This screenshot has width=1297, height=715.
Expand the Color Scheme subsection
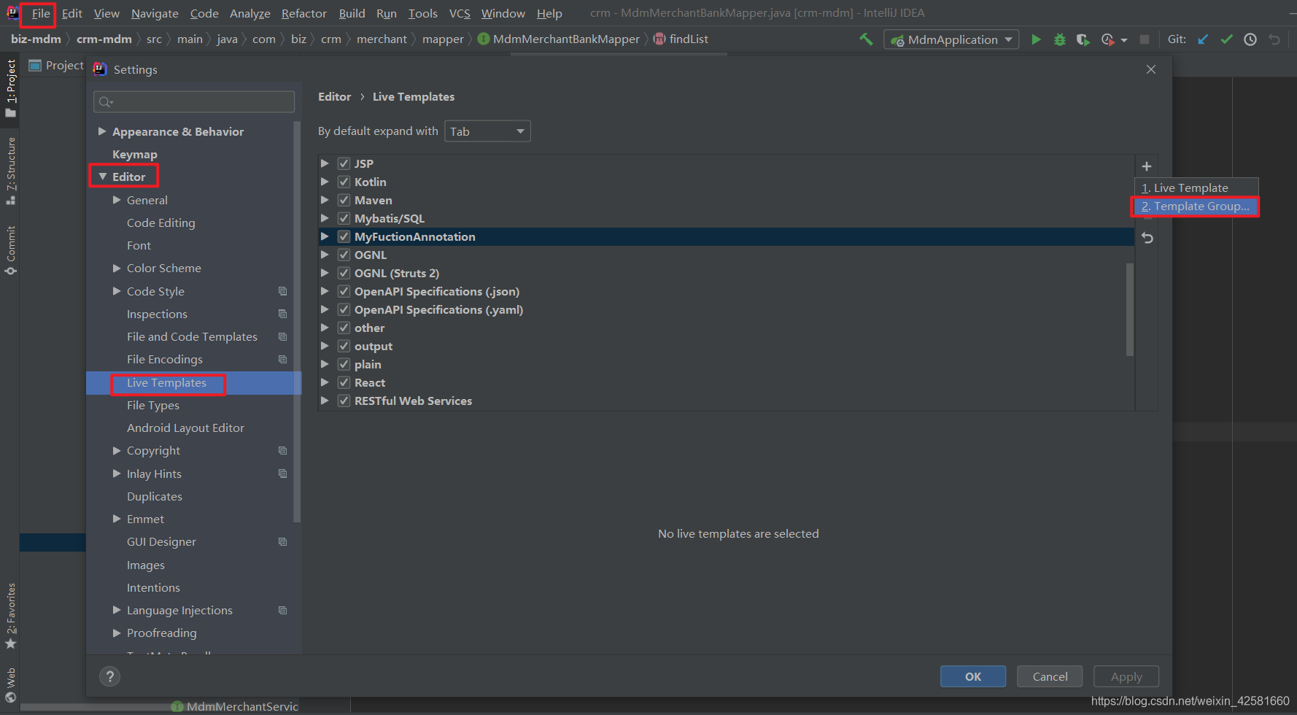117,268
